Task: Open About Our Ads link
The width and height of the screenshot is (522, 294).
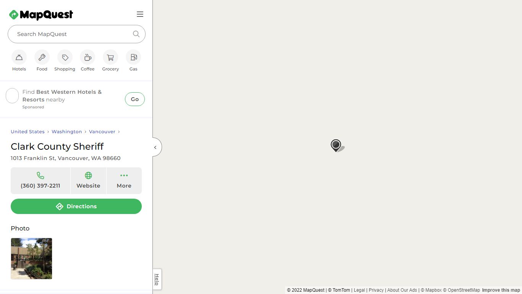Action: click(x=402, y=290)
